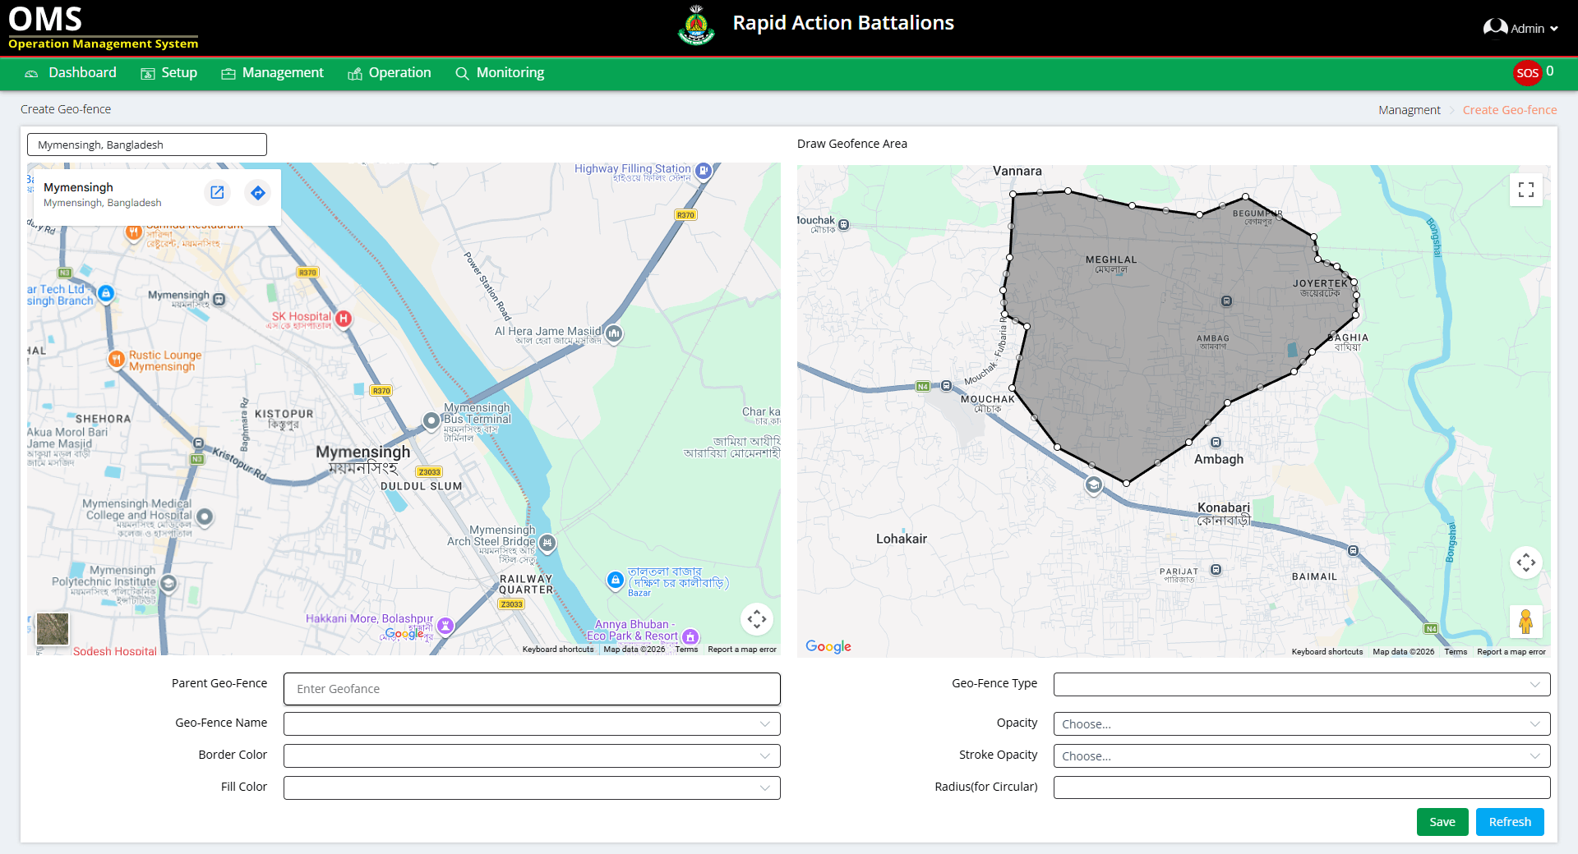Open the Admin user menu
1578x854 pixels.
click(x=1520, y=28)
